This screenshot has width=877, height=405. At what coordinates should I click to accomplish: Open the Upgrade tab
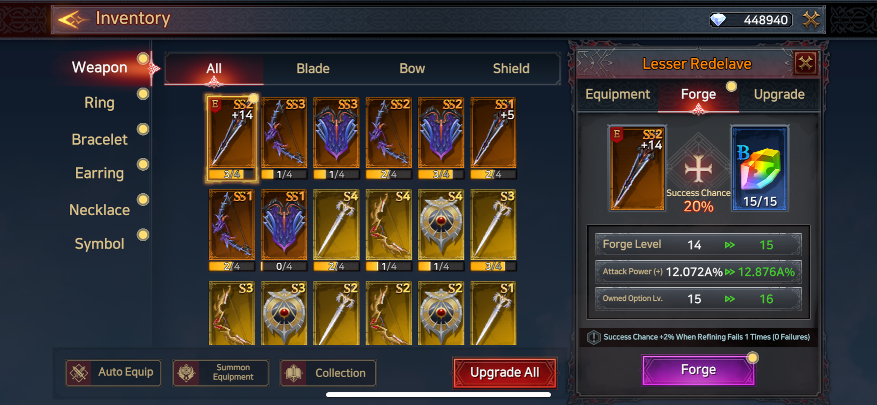pos(779,94)
